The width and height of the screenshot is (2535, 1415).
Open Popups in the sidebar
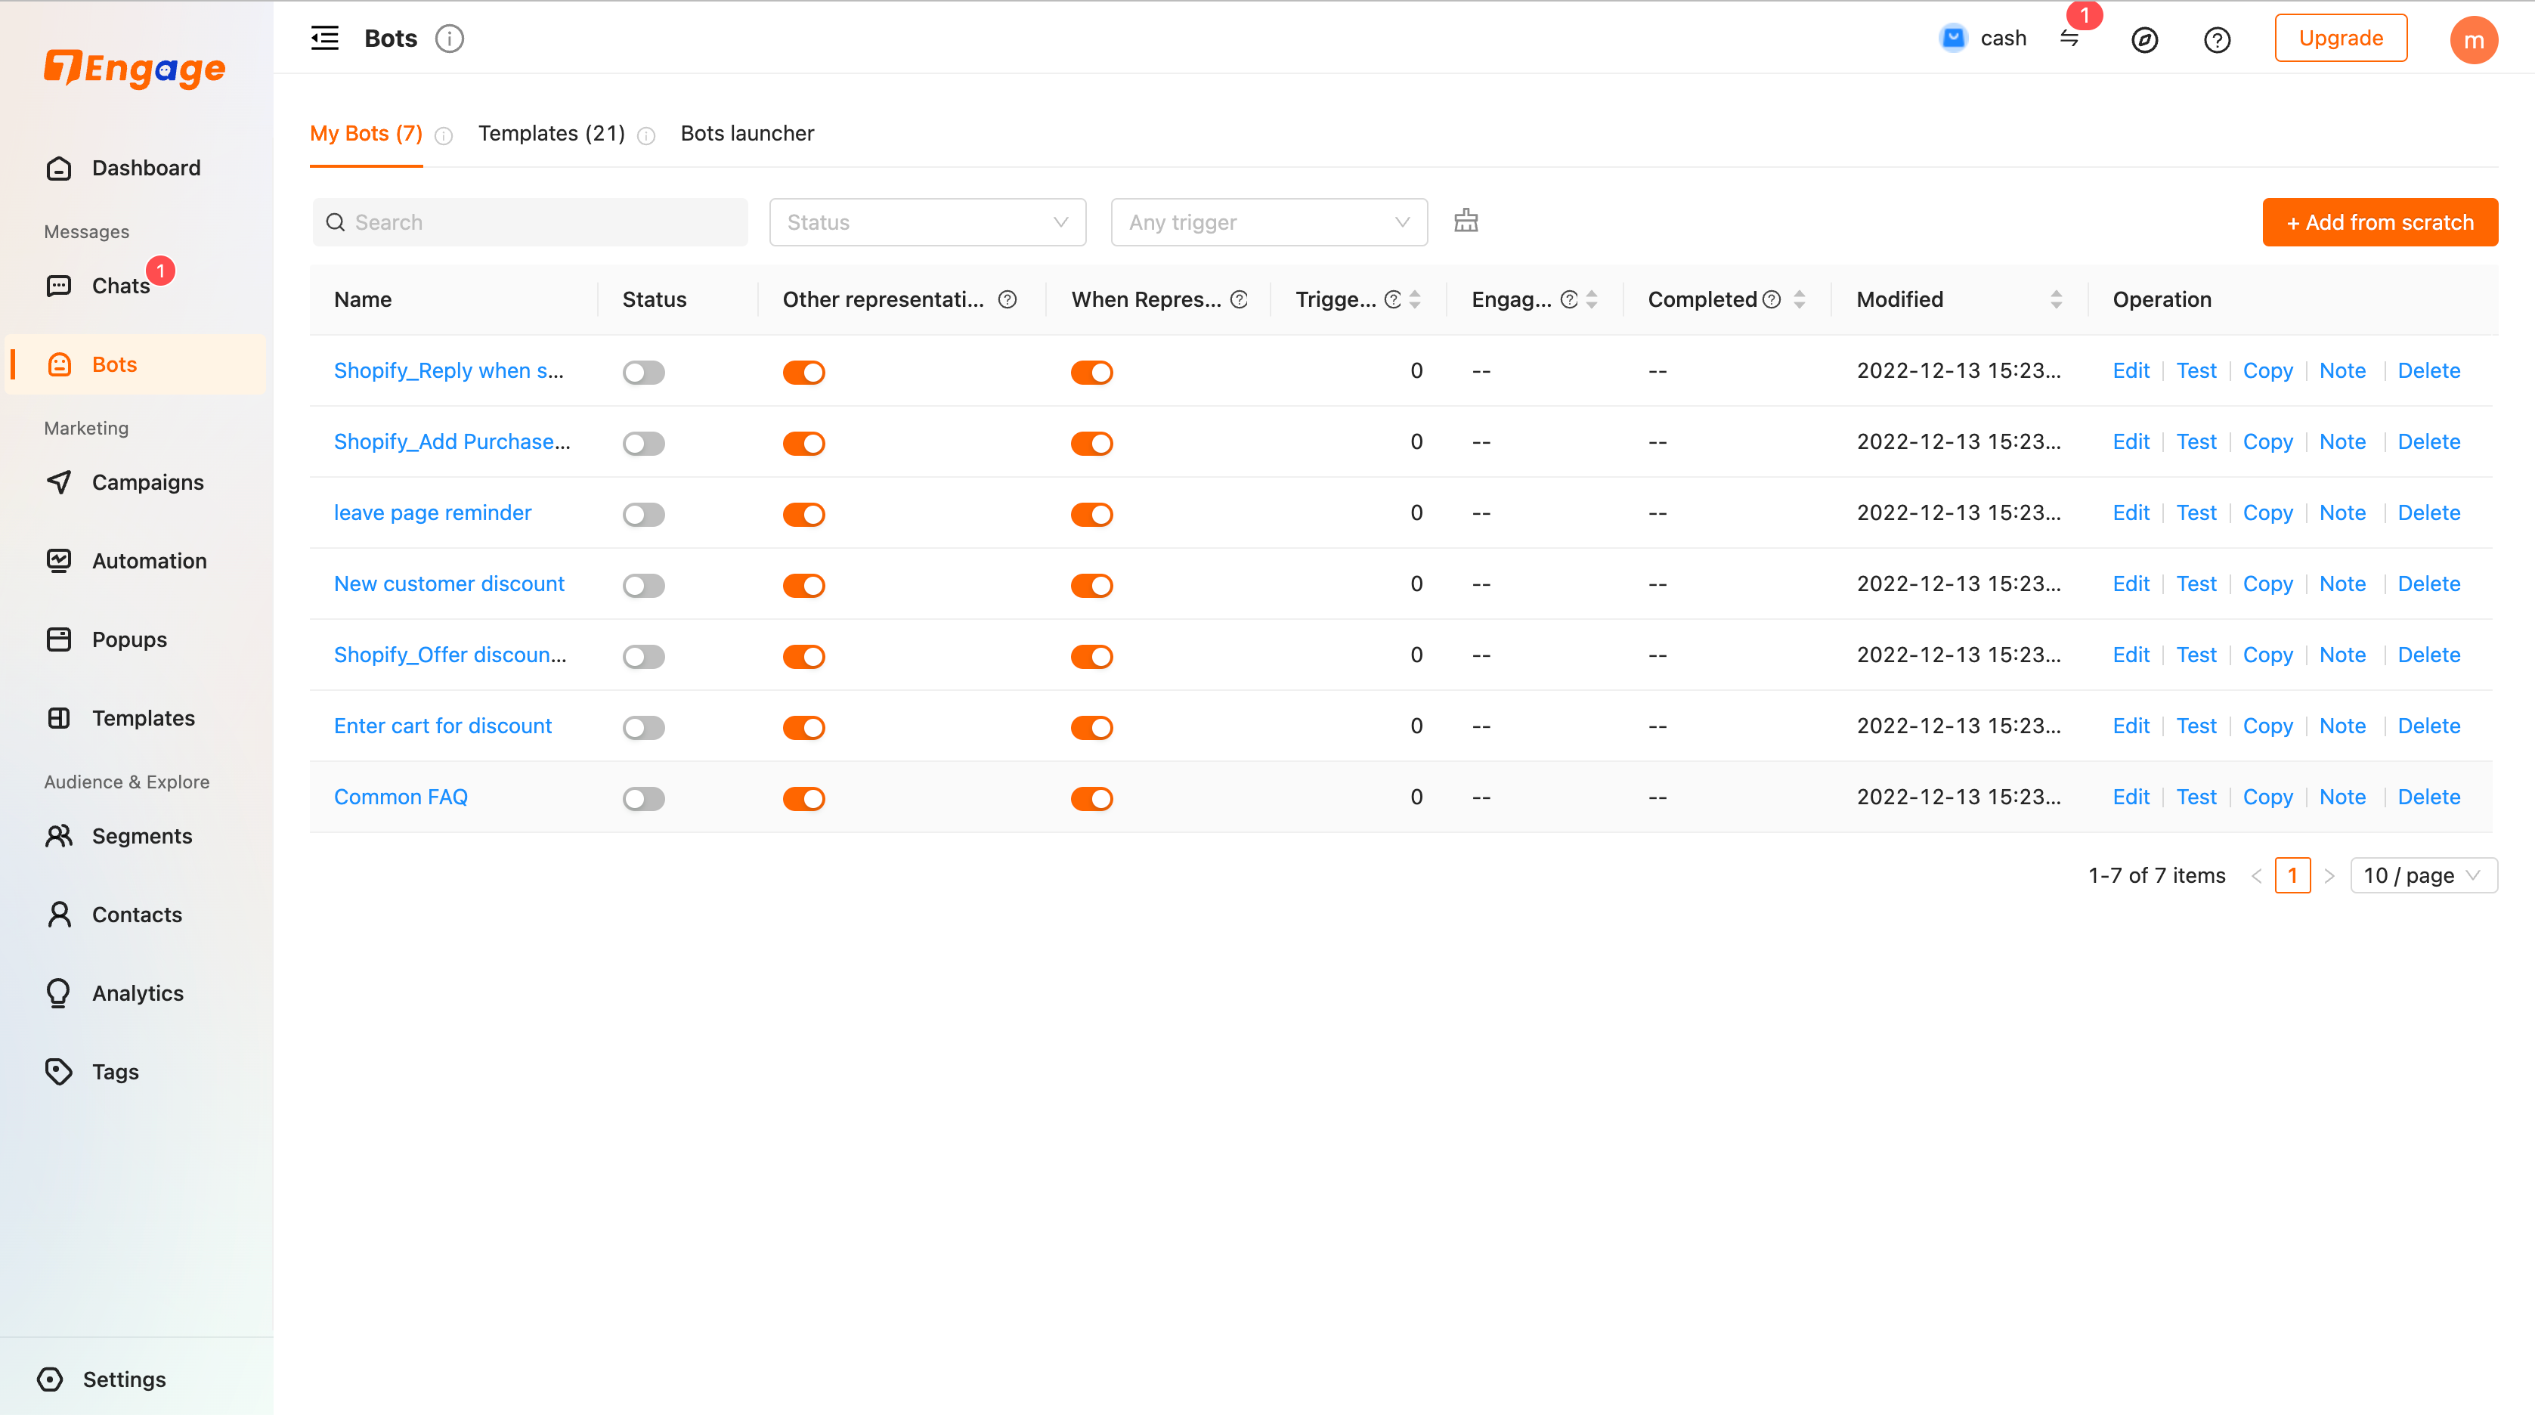click(136, 639)
